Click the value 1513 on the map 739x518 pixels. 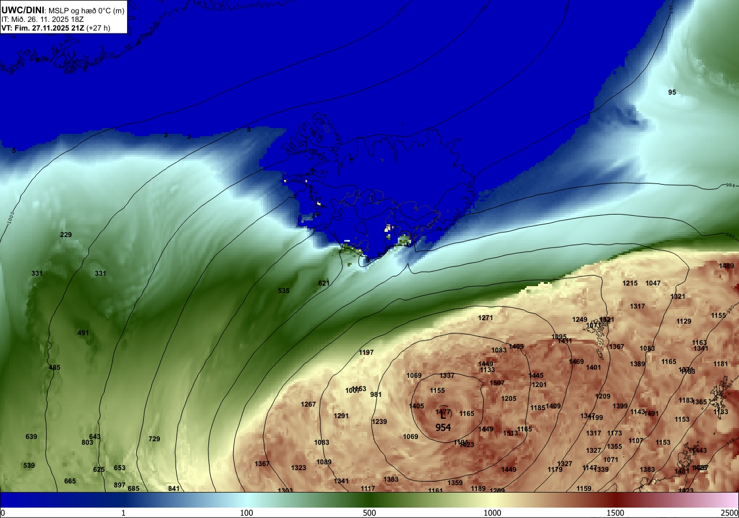pyautogui.click(x=510, y=433)
